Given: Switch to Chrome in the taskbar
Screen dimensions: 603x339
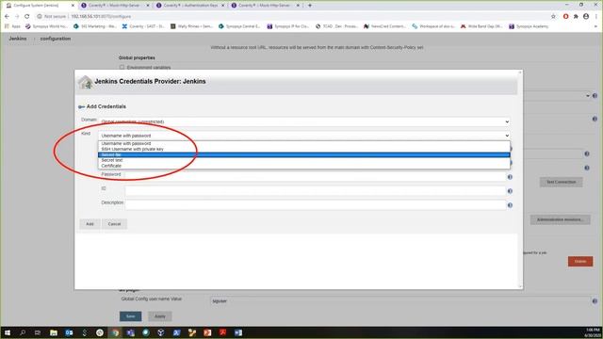Looking at the screenshot, I should [x=115, y=332].
